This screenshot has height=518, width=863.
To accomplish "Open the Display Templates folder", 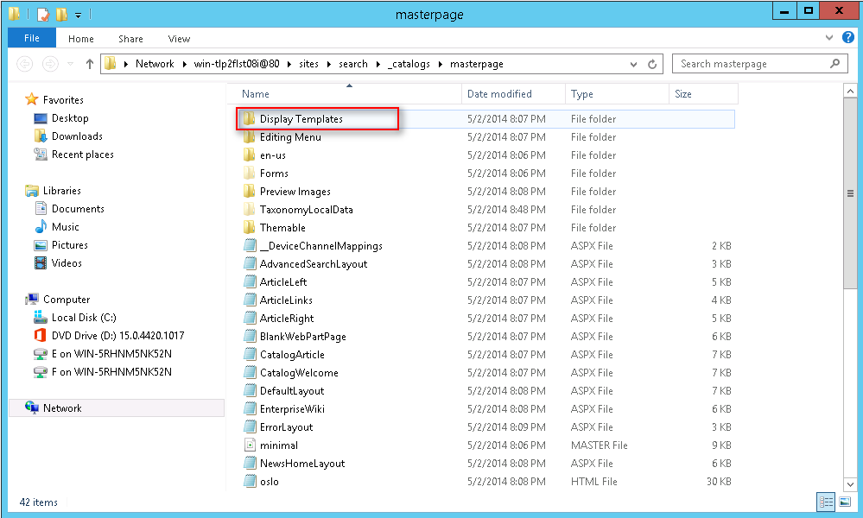I will tap(303, 118).
